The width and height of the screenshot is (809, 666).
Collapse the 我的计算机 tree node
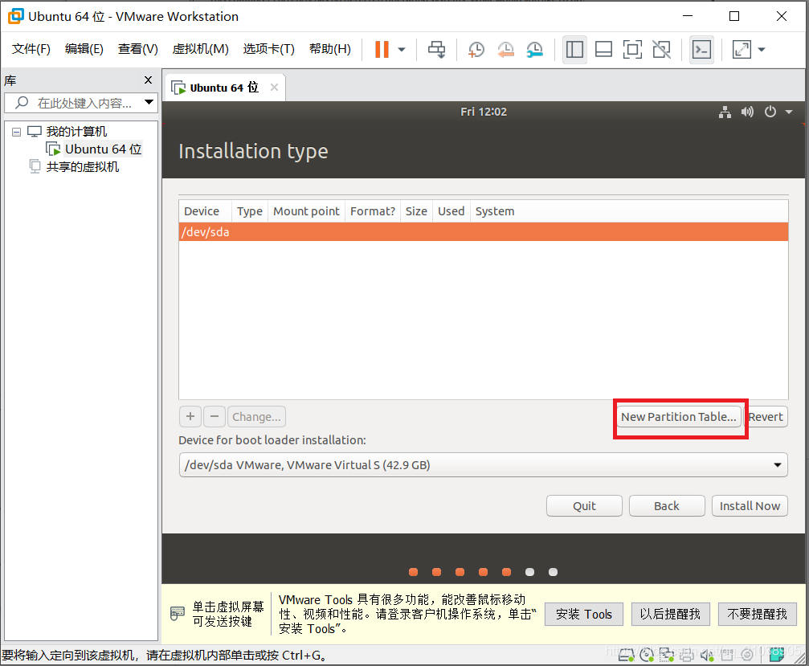tap(17, 132)
